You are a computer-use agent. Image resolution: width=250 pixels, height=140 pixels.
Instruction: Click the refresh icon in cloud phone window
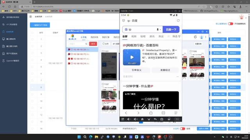tap(195, 37)
